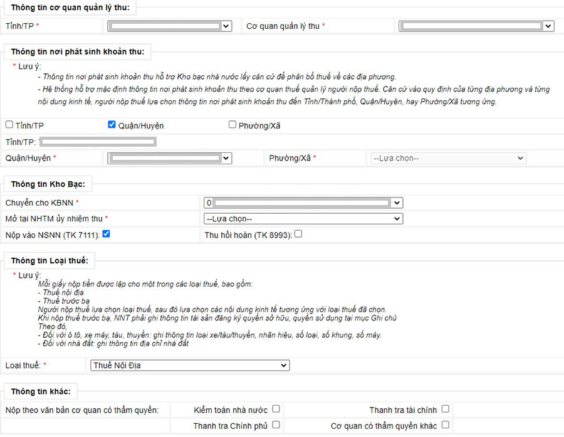Expand the Chuyển cho KBNN dropdown
564x437 pixels.
(x=303, y=203)
